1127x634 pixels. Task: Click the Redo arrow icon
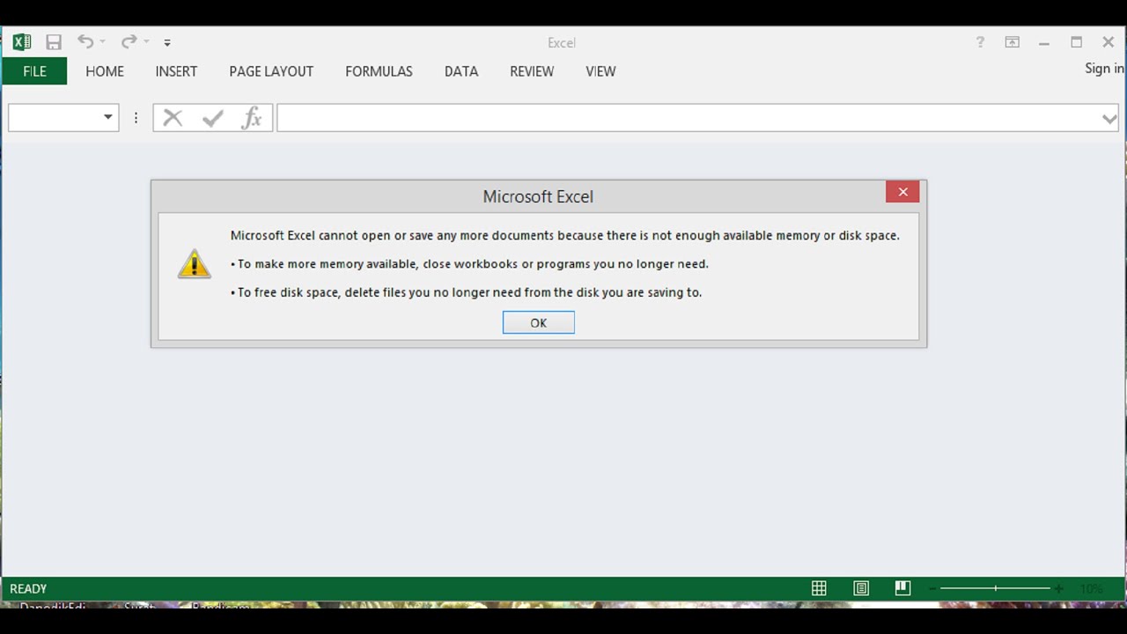point(129,41)
